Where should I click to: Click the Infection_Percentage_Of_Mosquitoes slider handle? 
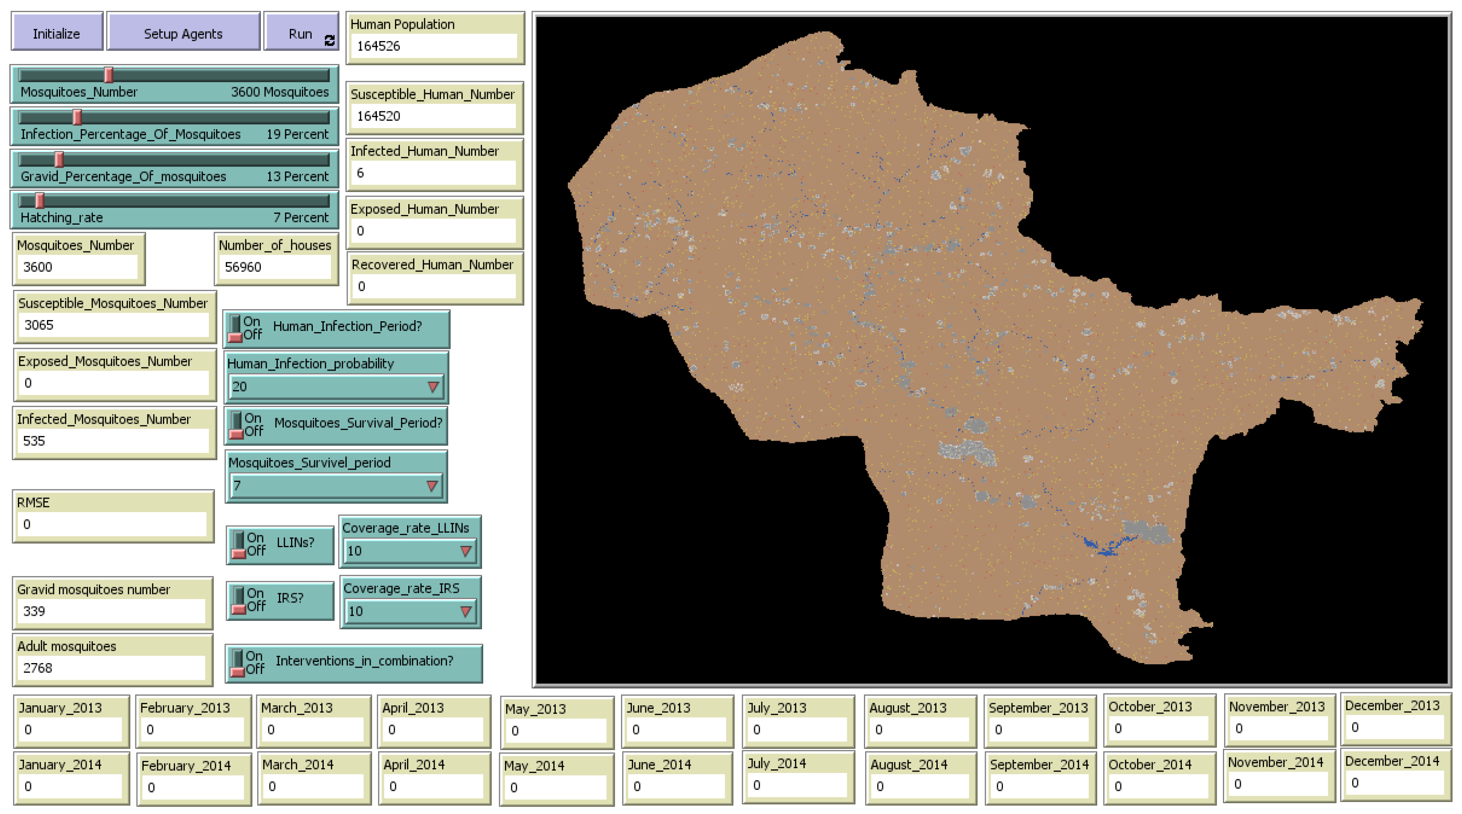pos(77,118)
